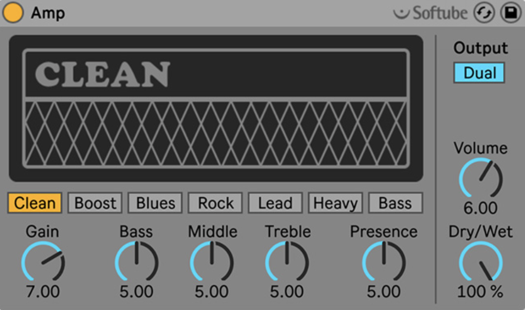Select the Heavy amp type

pyautogui.click(x=336, y=203)
